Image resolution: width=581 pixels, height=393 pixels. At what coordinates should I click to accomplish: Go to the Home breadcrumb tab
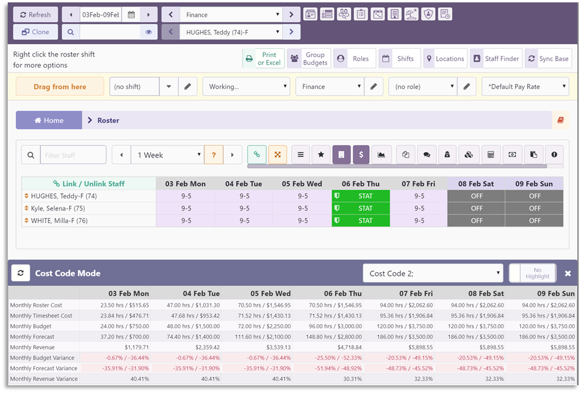[x=49, y=120]
